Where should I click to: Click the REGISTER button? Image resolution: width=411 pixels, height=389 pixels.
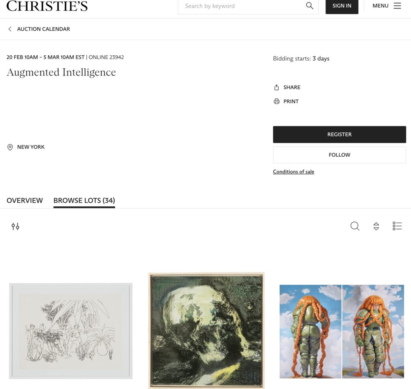pyautogui.click(x=340, y=134)
